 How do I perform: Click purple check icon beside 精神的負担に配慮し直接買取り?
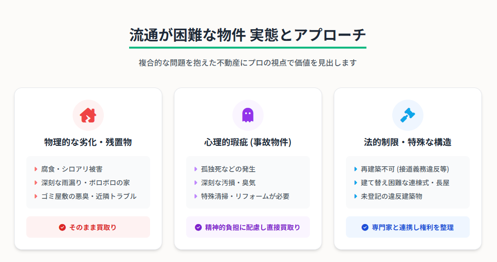point(198,227)
